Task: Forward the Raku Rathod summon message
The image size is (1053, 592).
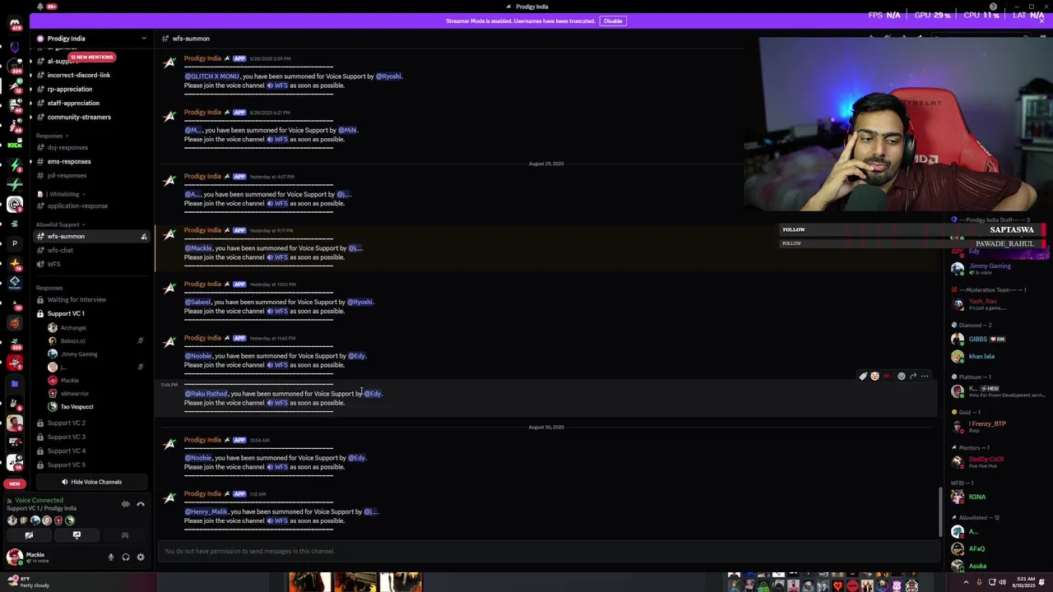Action: point(913,377)
